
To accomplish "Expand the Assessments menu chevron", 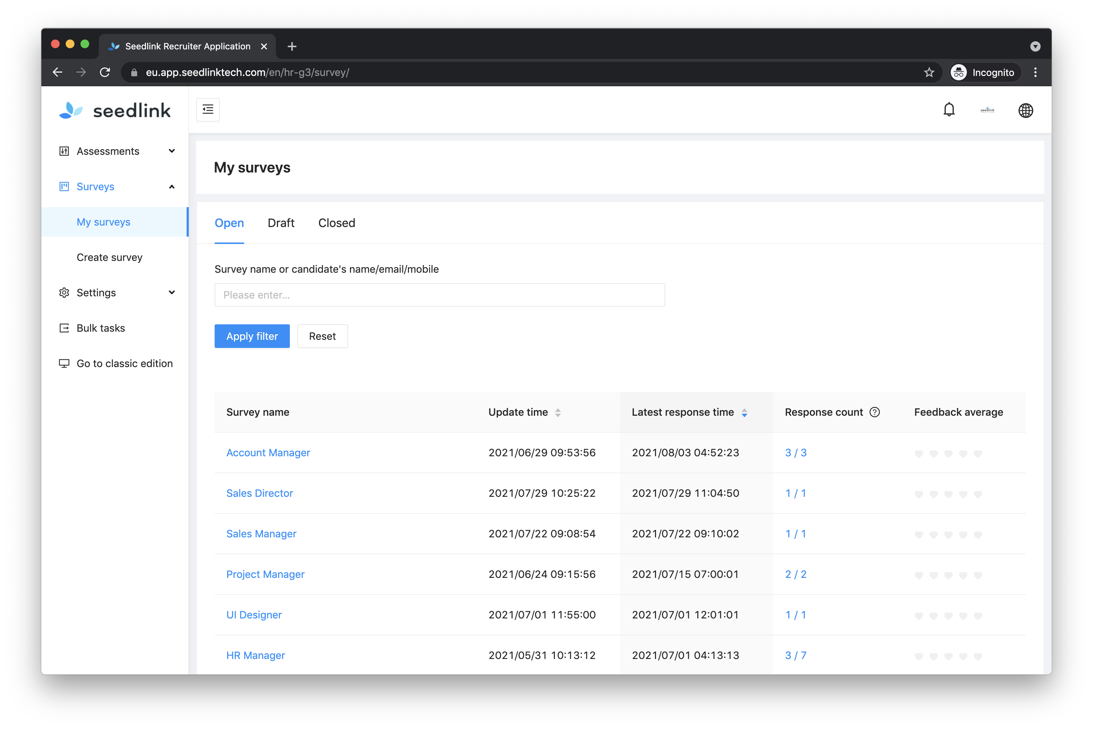I will [x=171, y=151].
